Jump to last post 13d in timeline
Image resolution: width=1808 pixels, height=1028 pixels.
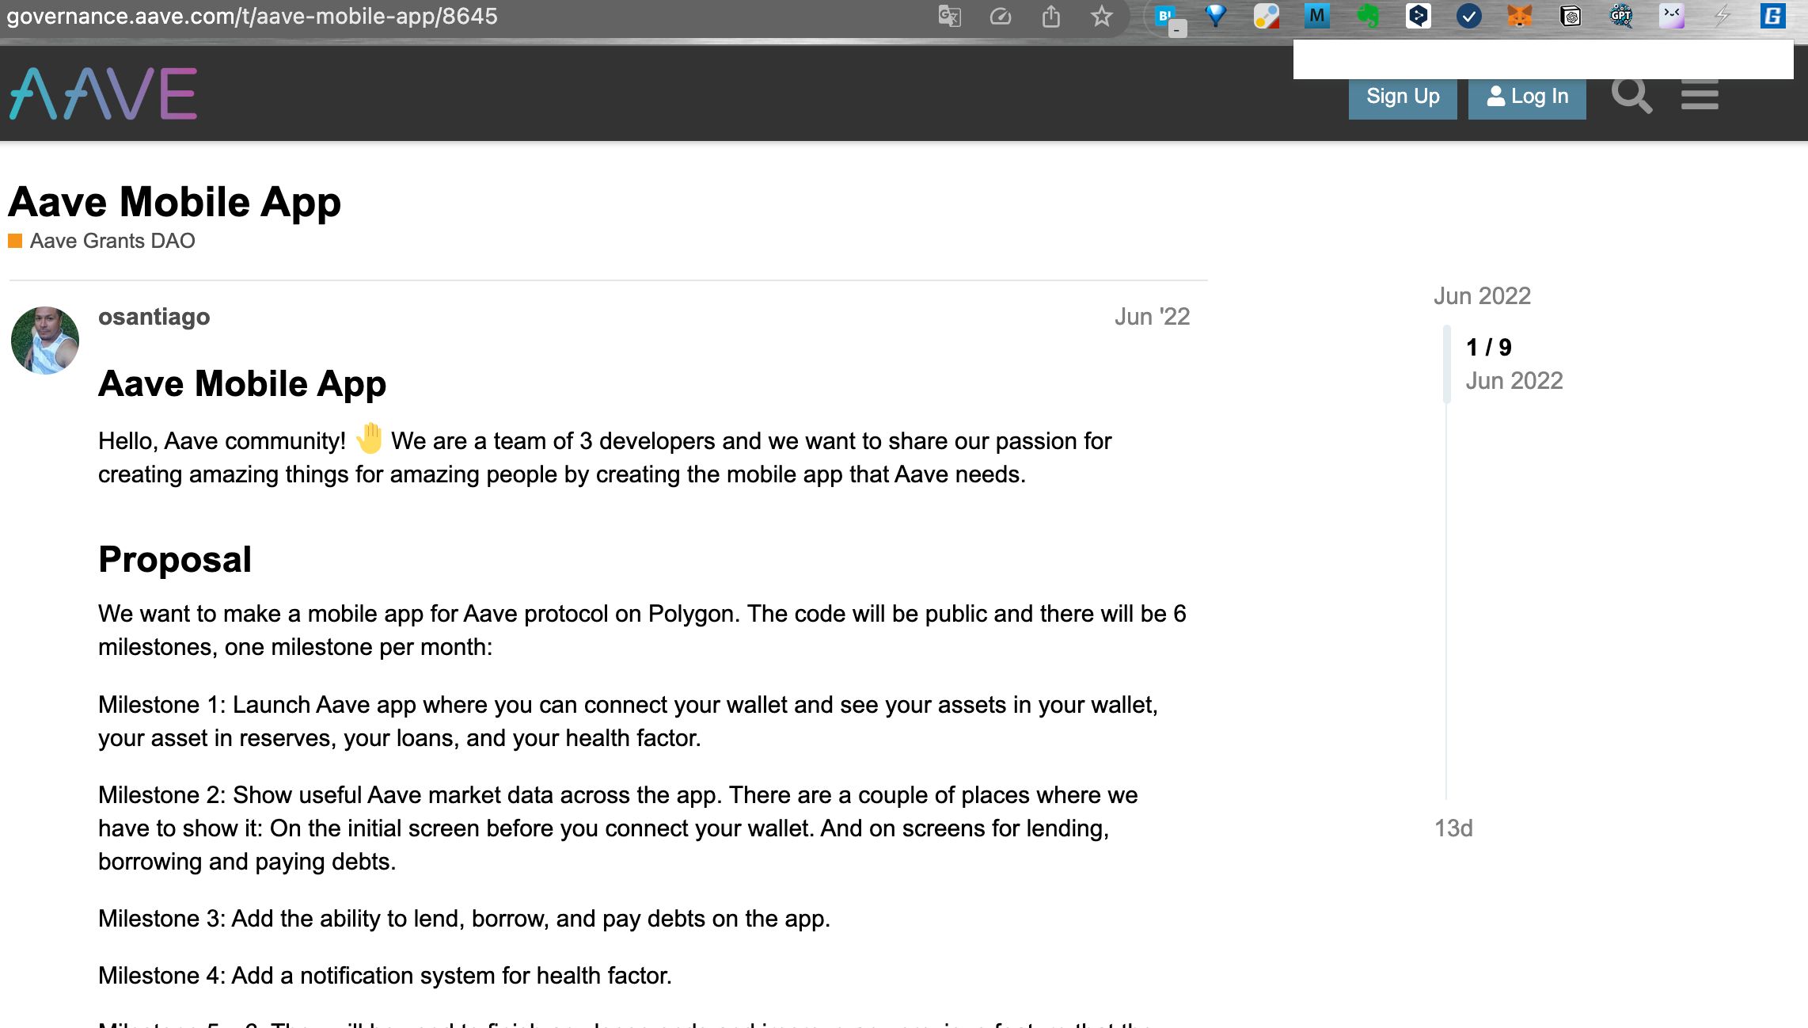pos(1453,828)
